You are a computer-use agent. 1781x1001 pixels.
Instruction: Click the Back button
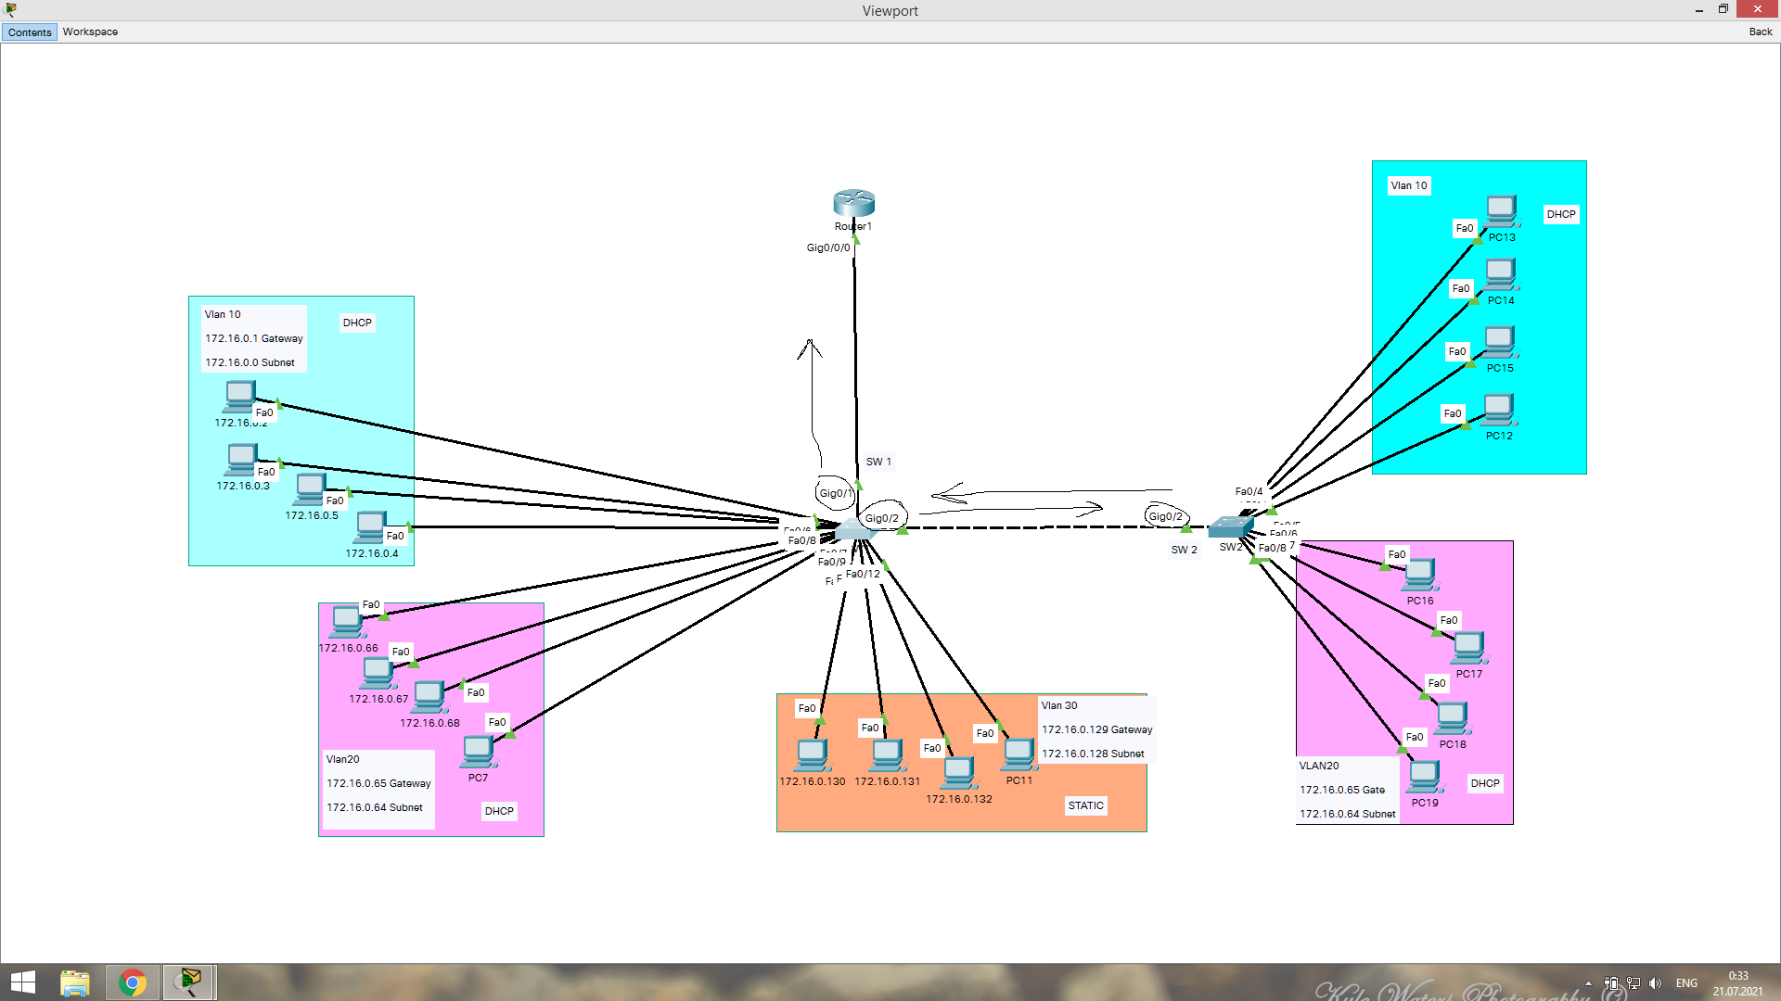pos(1760,32)
